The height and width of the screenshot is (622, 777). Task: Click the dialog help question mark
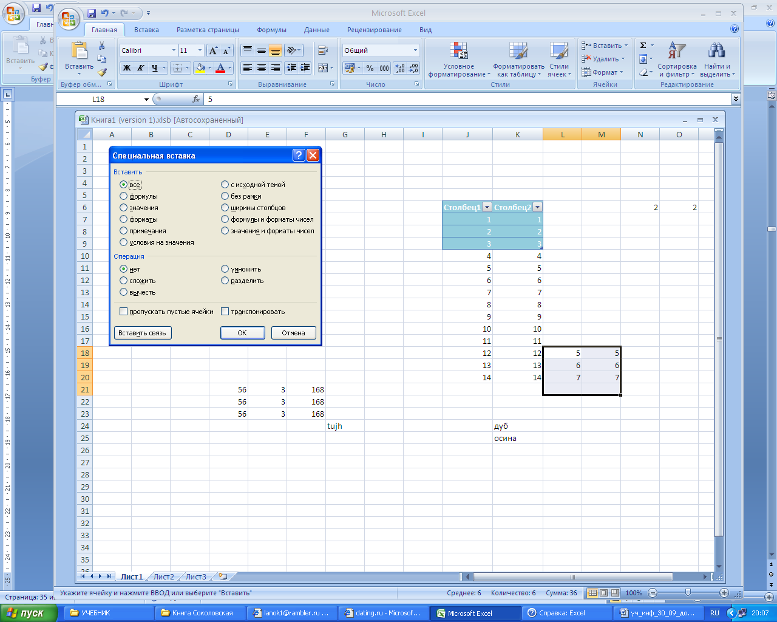[x=299, y=155]
